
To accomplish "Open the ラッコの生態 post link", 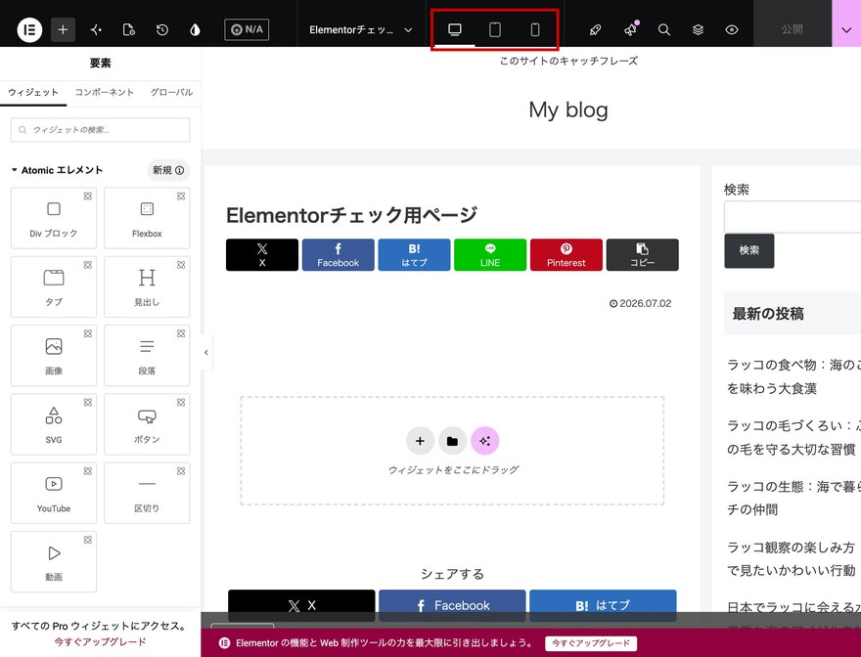I will (x=794, y=498).
